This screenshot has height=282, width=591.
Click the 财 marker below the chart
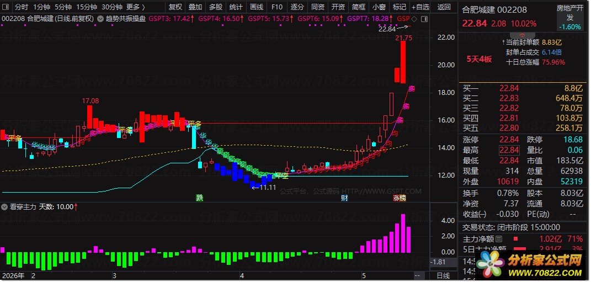click(344, 198)
